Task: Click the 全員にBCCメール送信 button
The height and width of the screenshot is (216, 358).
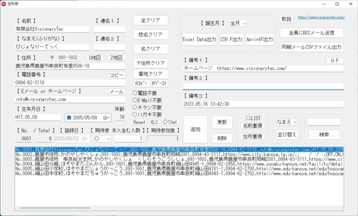Action: click(x=311, y=33)
